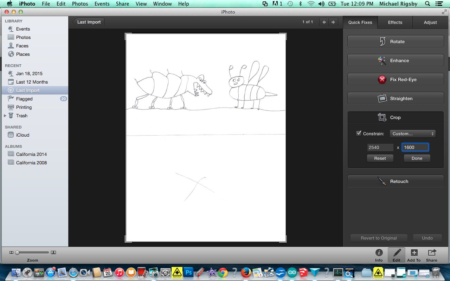Viewport: 450px width, 281px height.
Task: Open Spotlight search in menu bar
Action: 427,4
